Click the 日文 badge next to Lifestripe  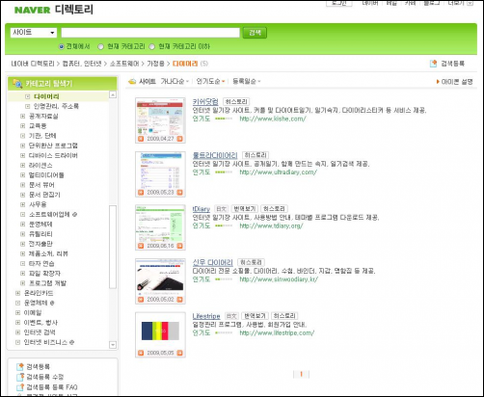pyautogui.click(x=231, y=316)
